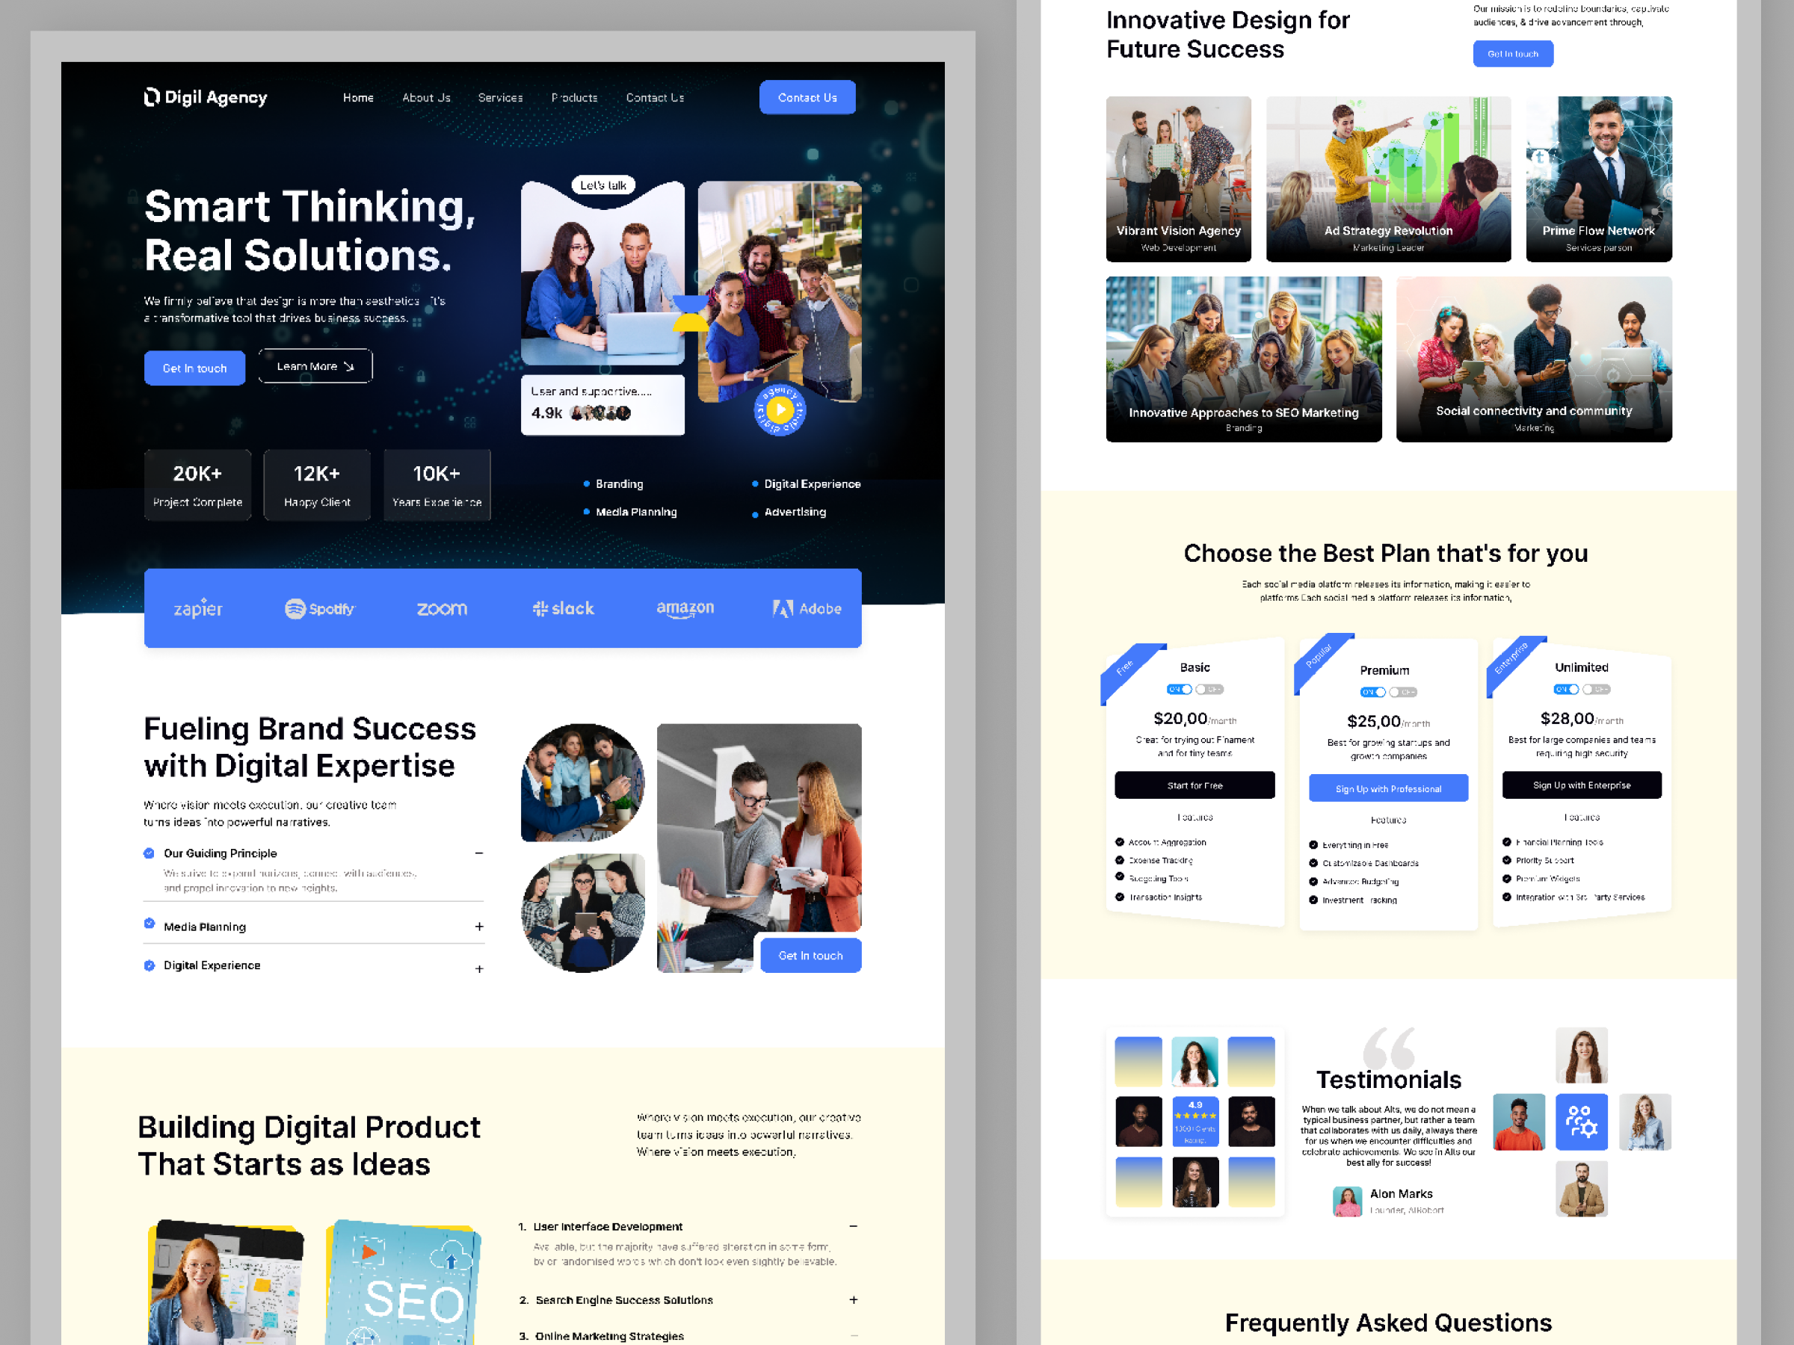The height and width of the screenshot is (1345, 1794).
Task: Click the Learn More button
Action: tap(315, 366)
